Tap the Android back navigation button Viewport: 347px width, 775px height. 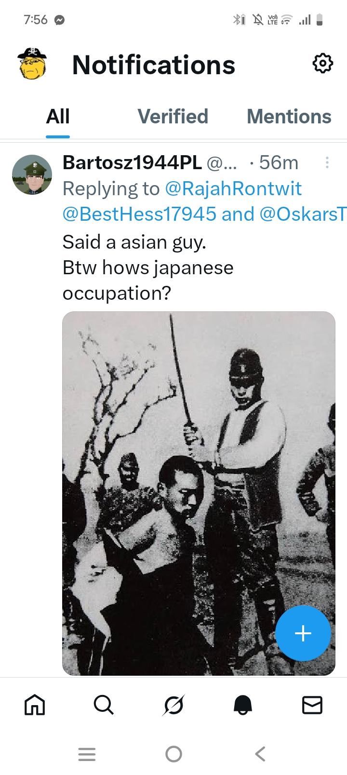tap(260, 754)
